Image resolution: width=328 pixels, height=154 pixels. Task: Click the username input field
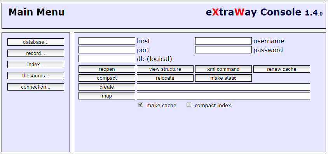coord(223,41)
